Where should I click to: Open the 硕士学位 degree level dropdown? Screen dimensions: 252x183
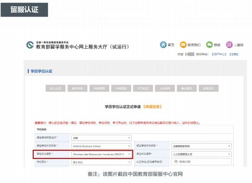click(101, 162)
